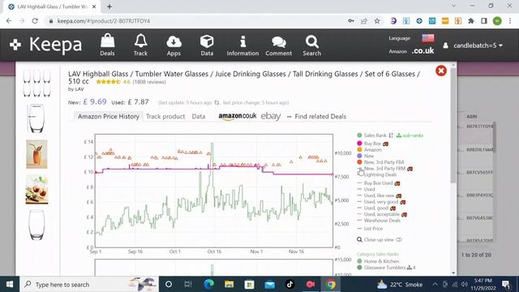Close the product detail overlay
Screen dimensions: 519x292
click(441, 71)
